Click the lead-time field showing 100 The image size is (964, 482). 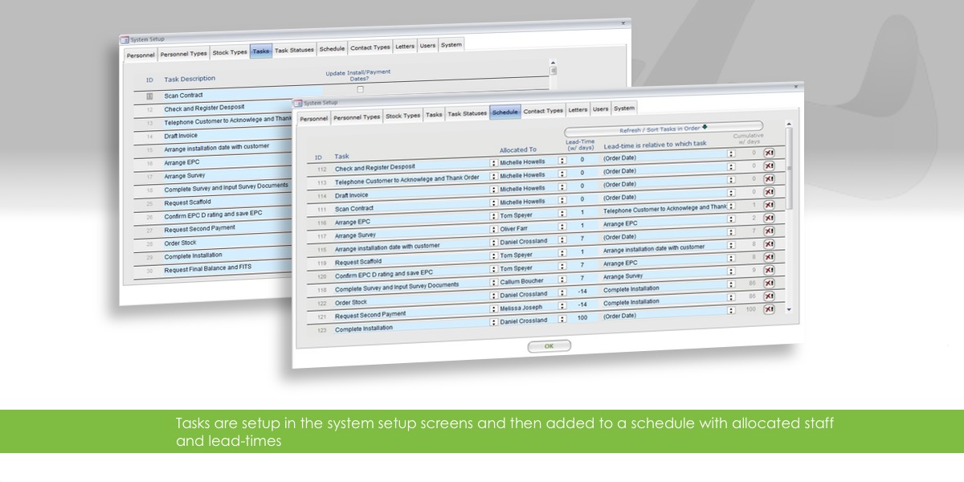pyautogui.click(x=582, y=316)
